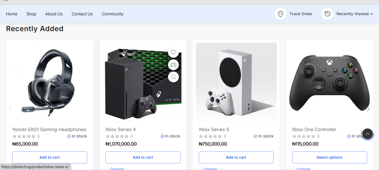This screenshot has height=170, width=379.
Task: Click Select options for Xbox One Controller
Action: [329, 157]
